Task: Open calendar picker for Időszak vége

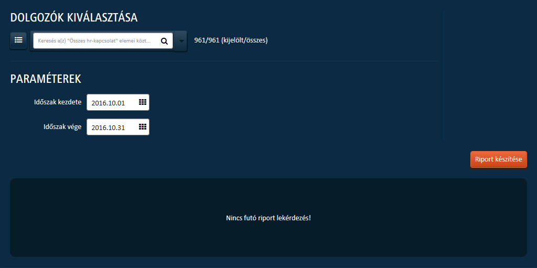Action: pos(142,127)
